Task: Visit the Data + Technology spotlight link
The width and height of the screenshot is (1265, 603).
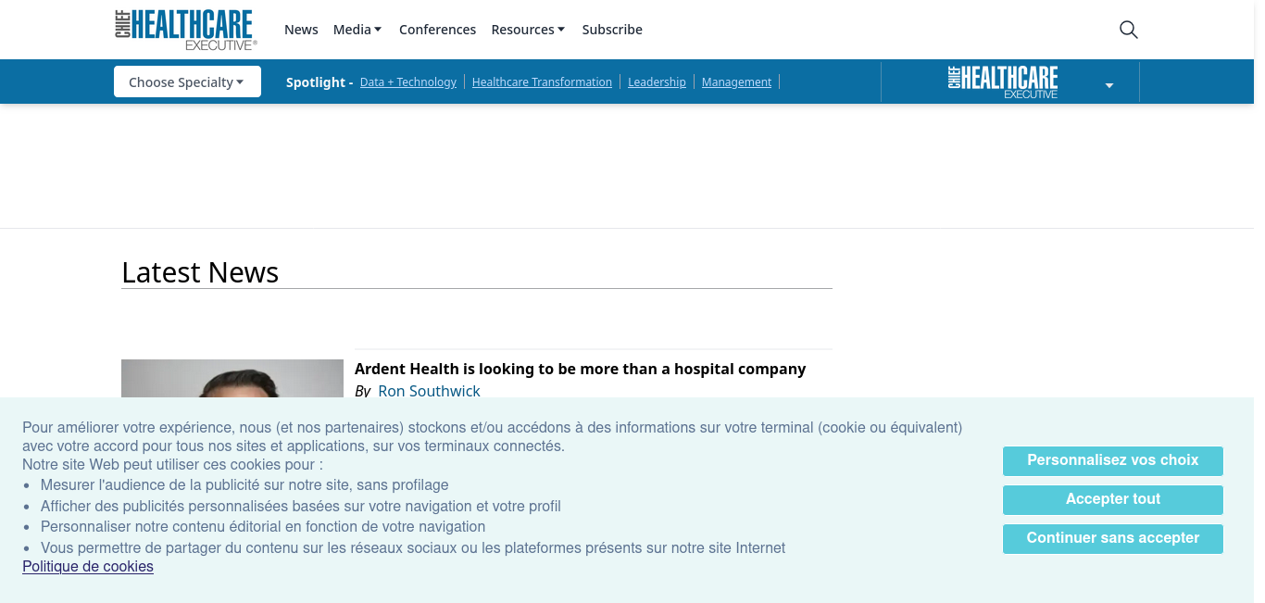Action: point(408,82)
